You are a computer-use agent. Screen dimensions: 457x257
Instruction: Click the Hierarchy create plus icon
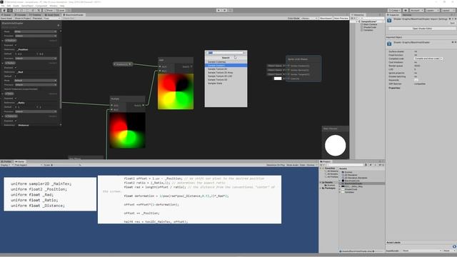[353, 18]
